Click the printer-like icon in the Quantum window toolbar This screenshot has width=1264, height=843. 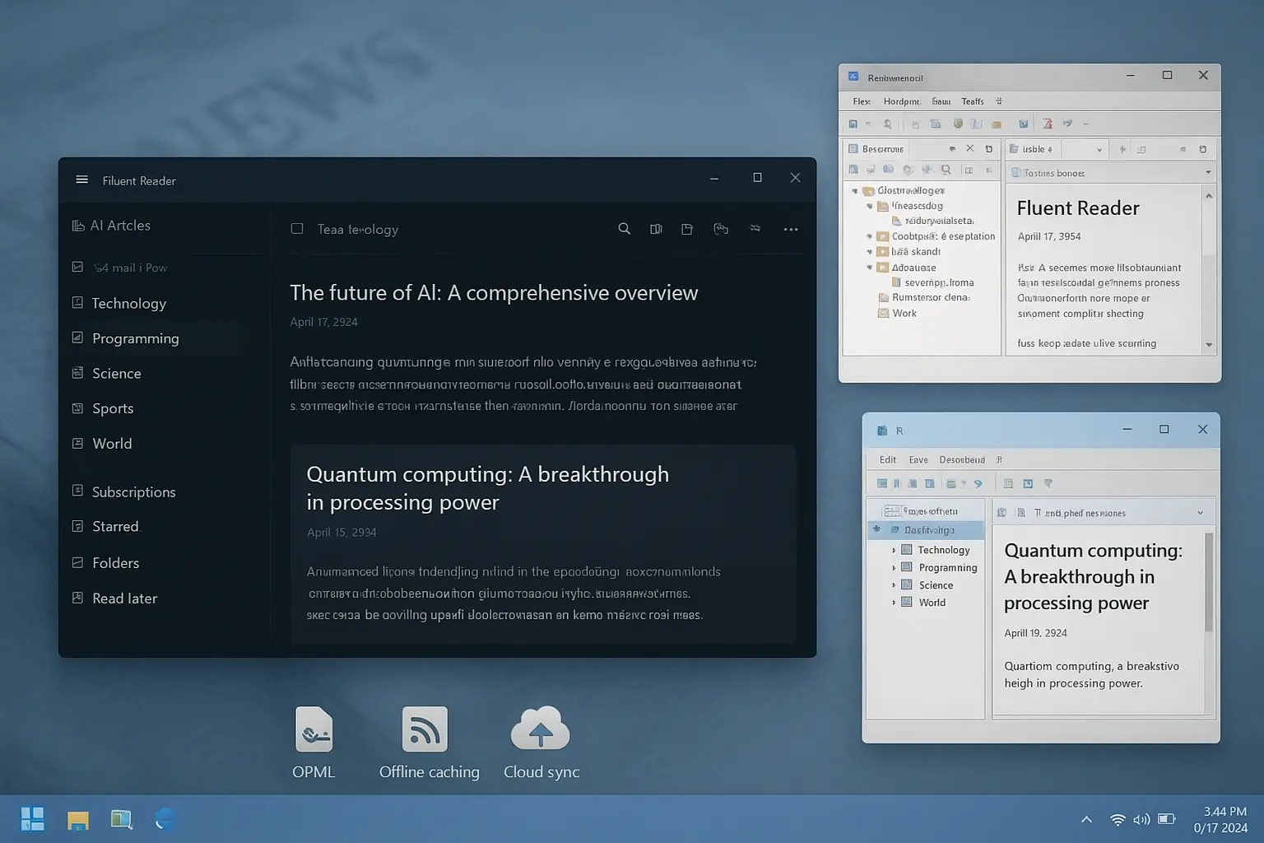tap(951, 483)
